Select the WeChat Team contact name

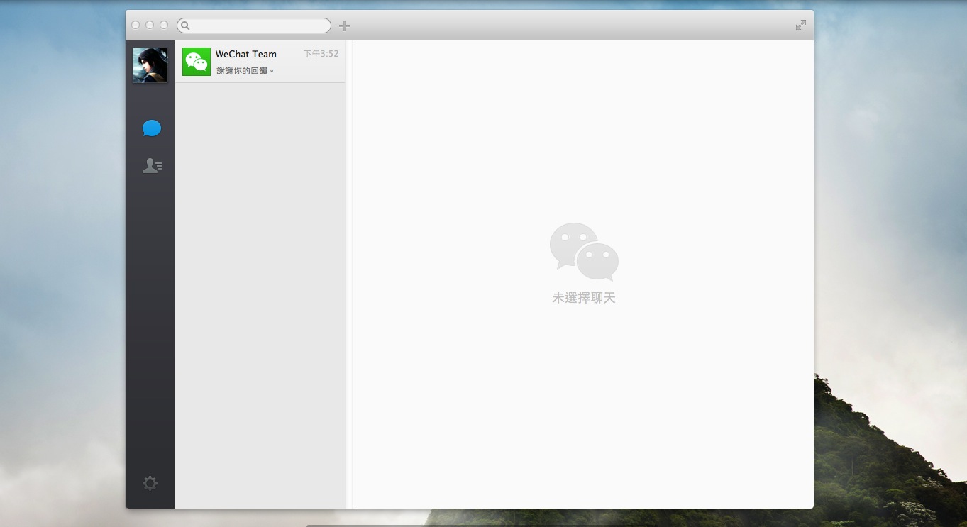246,54
